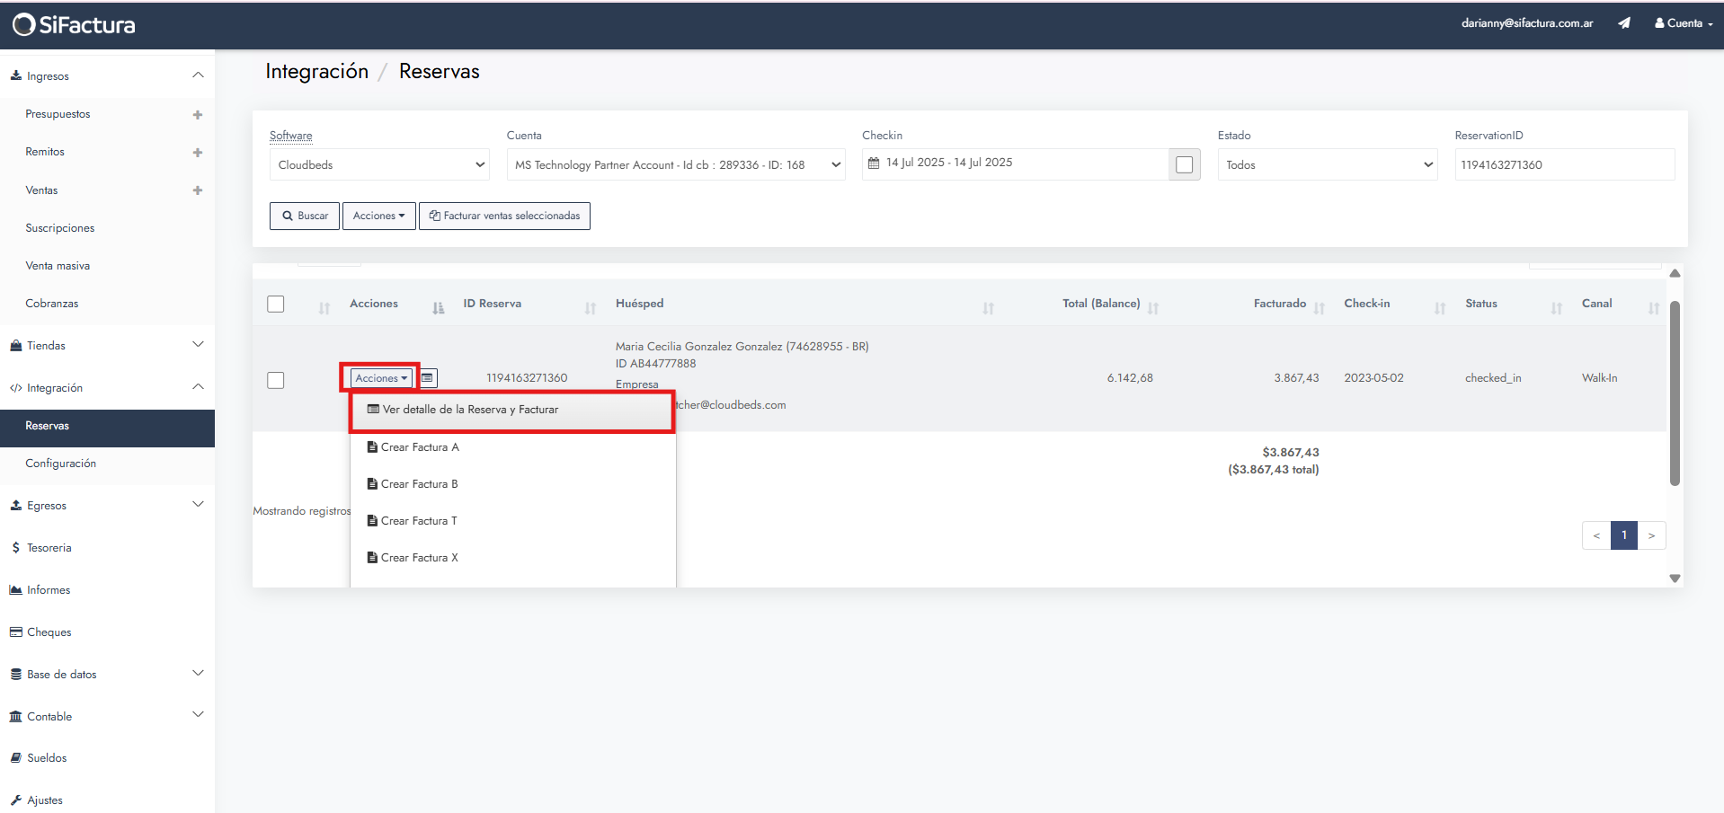The height and width of the screenshot is (813, 1724).
Task: Open Configuración under Integración
Action: point(61,464)
